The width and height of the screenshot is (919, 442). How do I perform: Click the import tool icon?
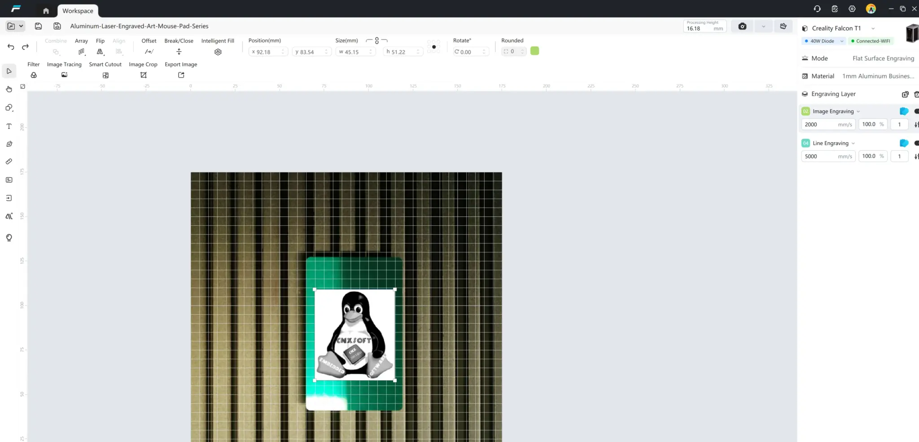click(9, 198)
